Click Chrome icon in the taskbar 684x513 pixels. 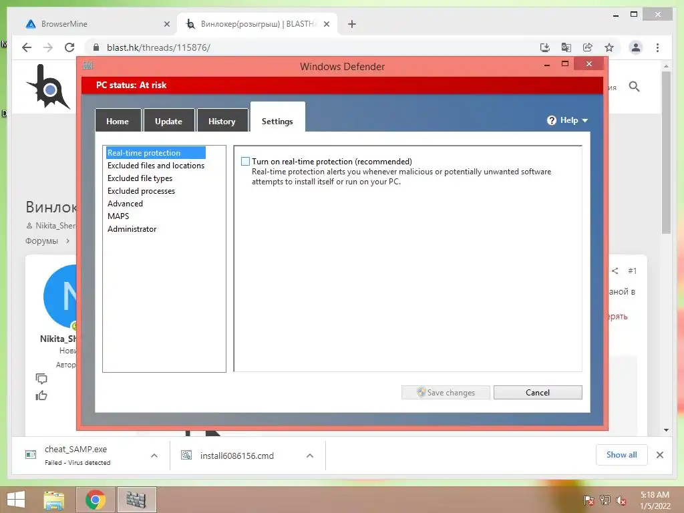point(96,500)
